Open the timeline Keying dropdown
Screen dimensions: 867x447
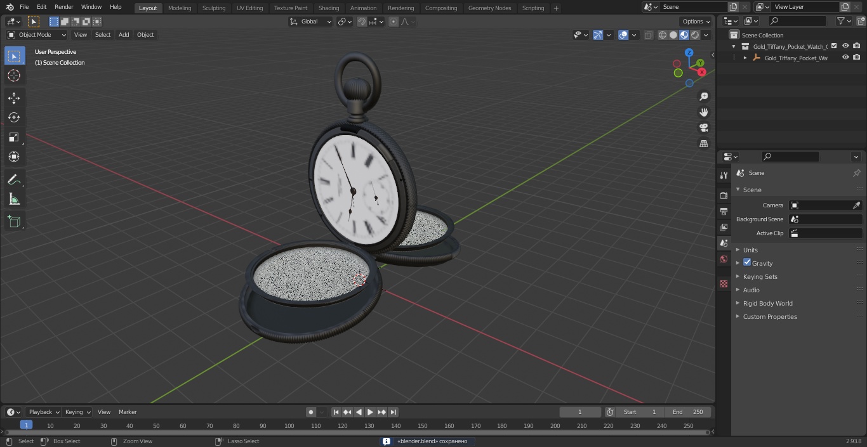(x=77, y=412)
